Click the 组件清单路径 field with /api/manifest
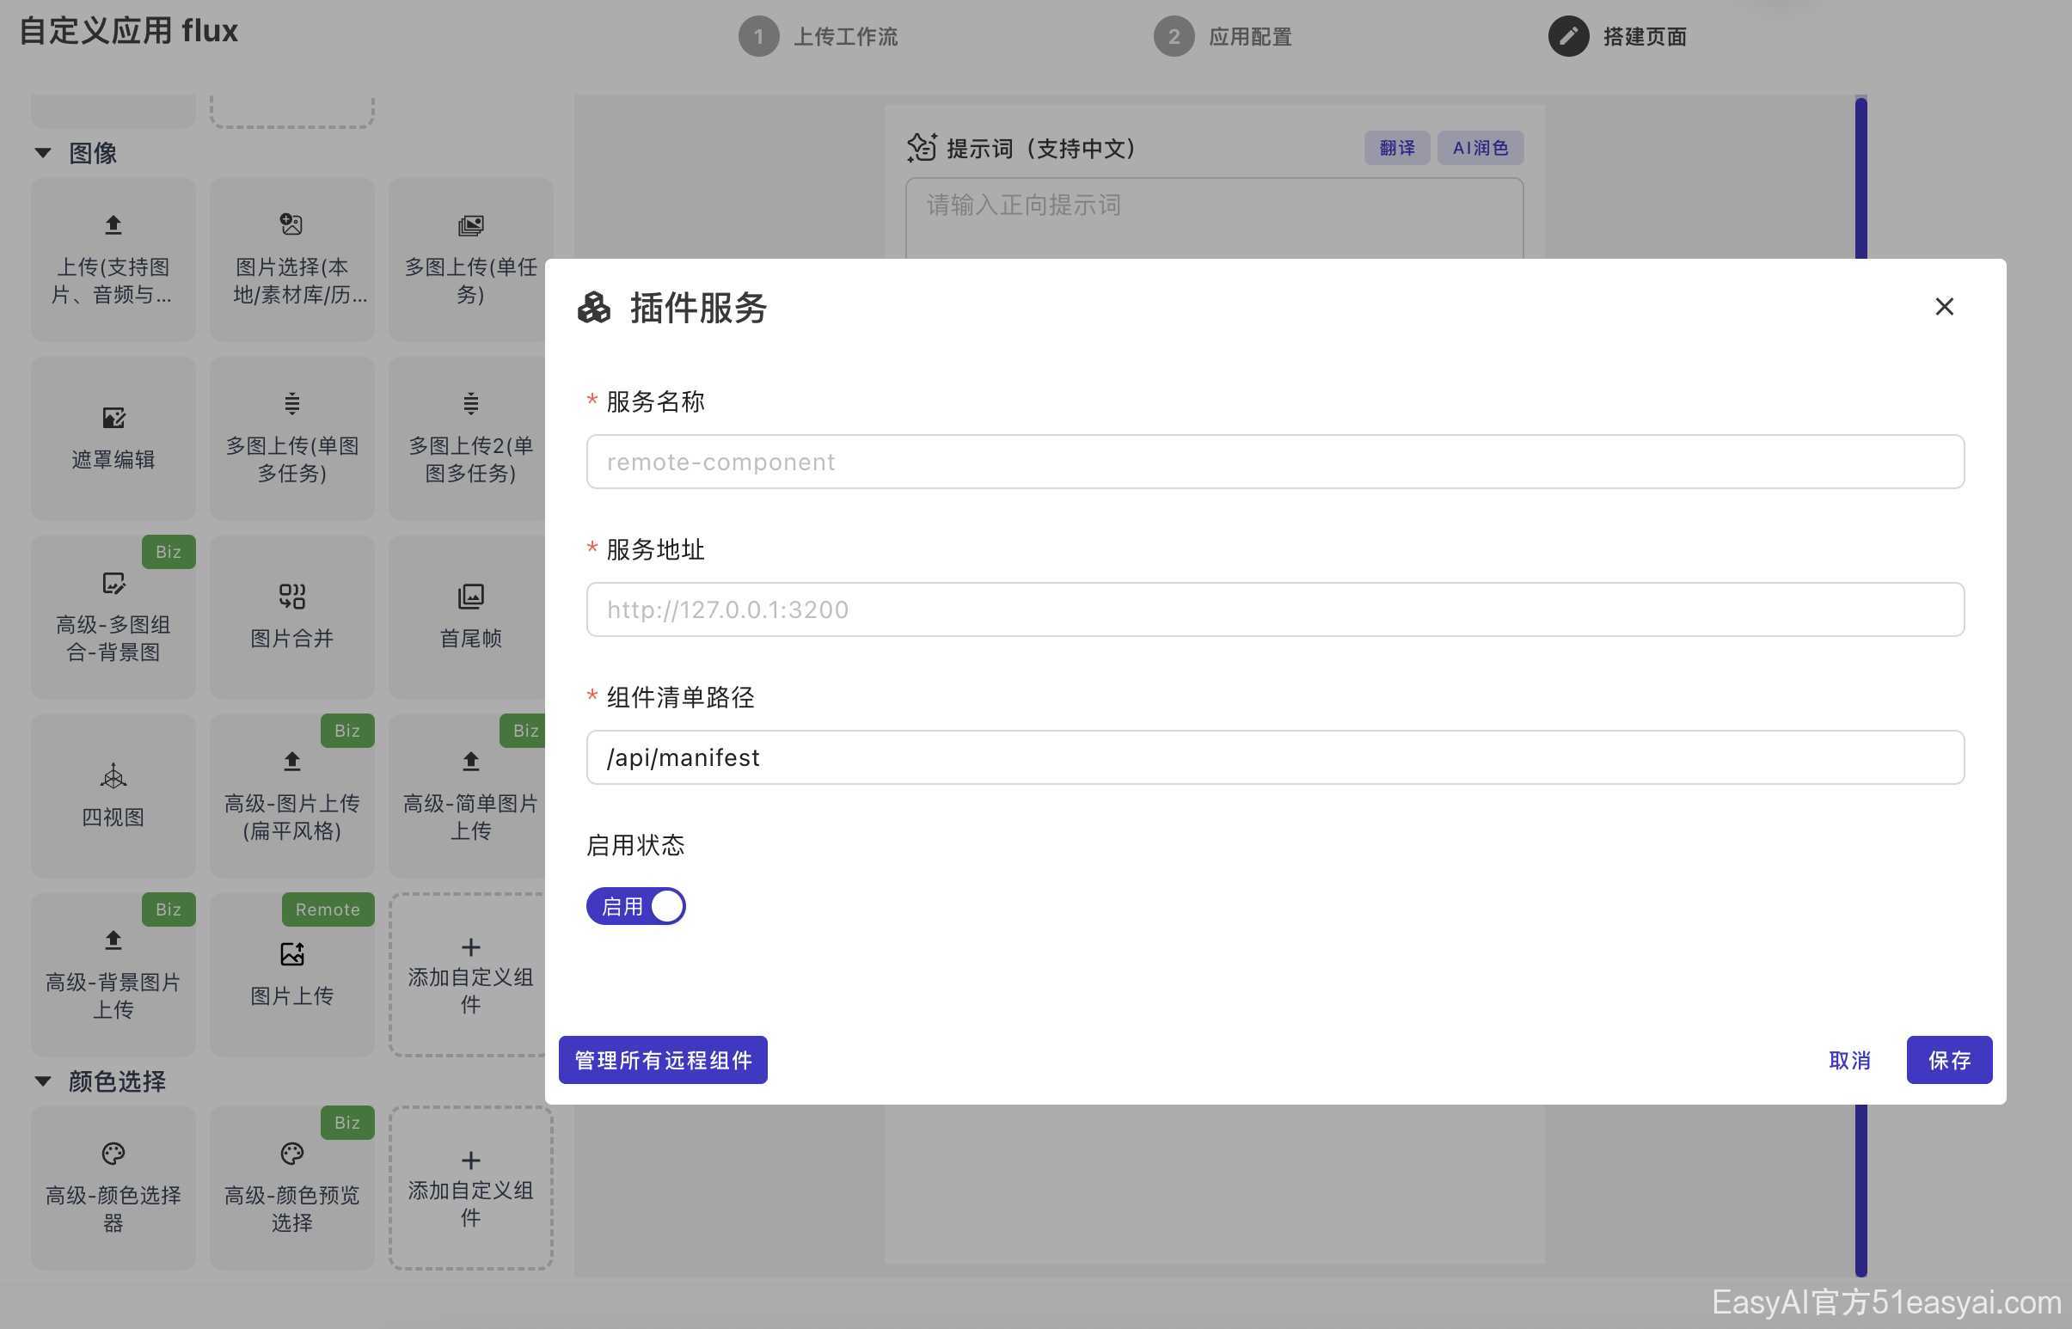This screenshot has height=1329, width=2072. [x=1276, y=757]
